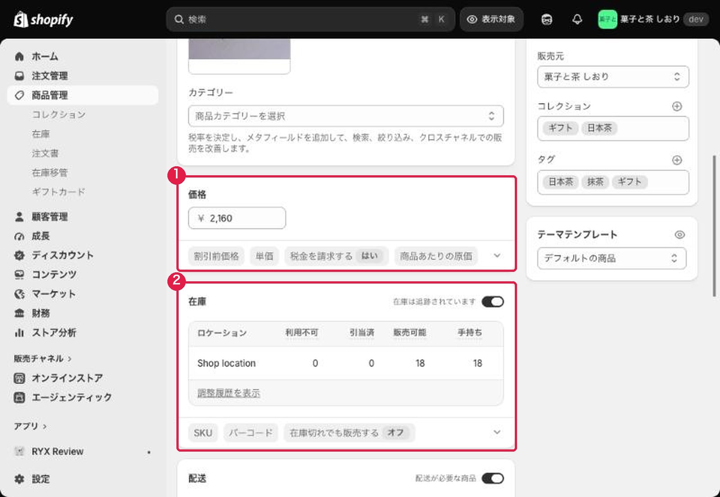
Task: Click 在庫切れでも販売する chip
Action: pos(349,433)
